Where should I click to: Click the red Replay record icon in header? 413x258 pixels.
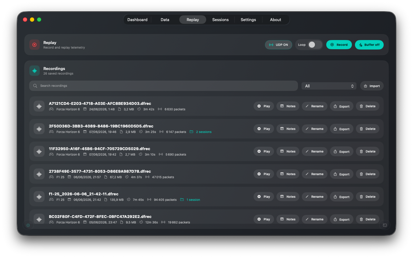pos(35,45)
